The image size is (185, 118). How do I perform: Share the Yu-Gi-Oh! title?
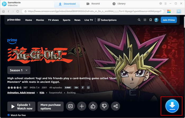(115, 106)
